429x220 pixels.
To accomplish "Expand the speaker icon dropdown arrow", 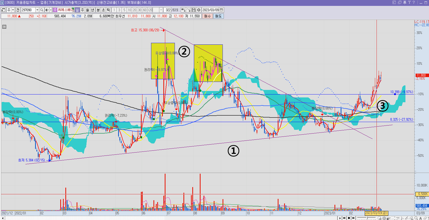I will pyautogui.click(x=51, y=10).
